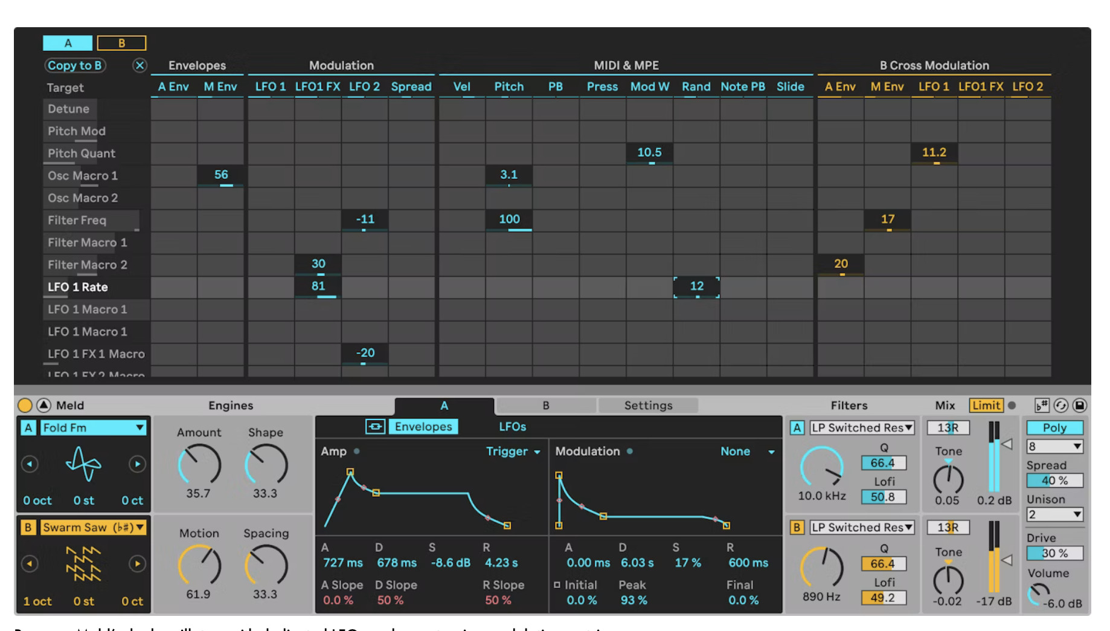Click the engine A Amount knob
Image resolution: width=1110 pixels, height=631 pixels.
tap(199, 465)
